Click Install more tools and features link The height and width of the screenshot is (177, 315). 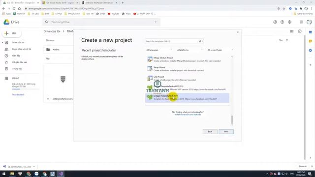(x=188, y=115)
